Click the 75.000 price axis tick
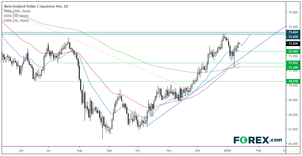This screenshot has width=302, height=156. click(x=292, y=12)
